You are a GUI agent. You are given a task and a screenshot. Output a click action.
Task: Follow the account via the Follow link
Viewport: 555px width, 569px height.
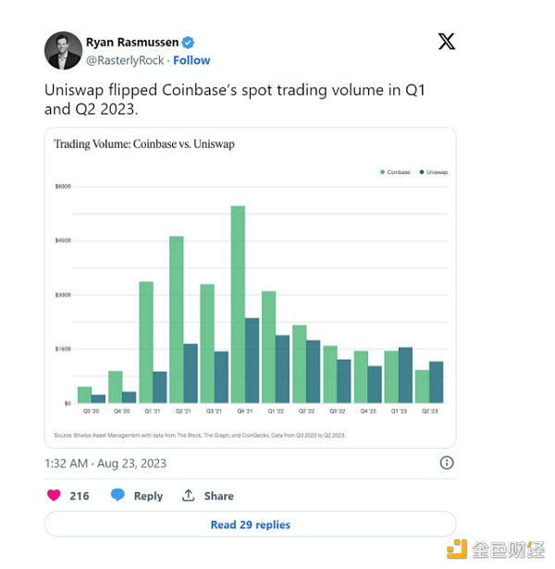coord(191,60)
